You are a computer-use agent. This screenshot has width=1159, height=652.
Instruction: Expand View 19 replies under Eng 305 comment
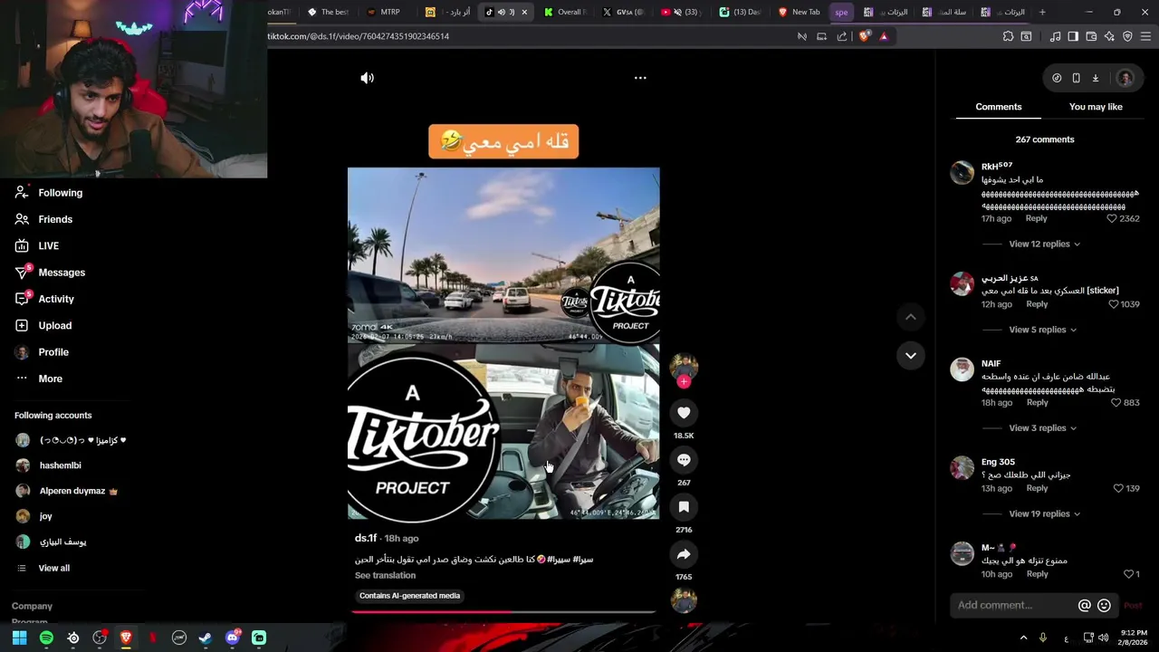1045,513
